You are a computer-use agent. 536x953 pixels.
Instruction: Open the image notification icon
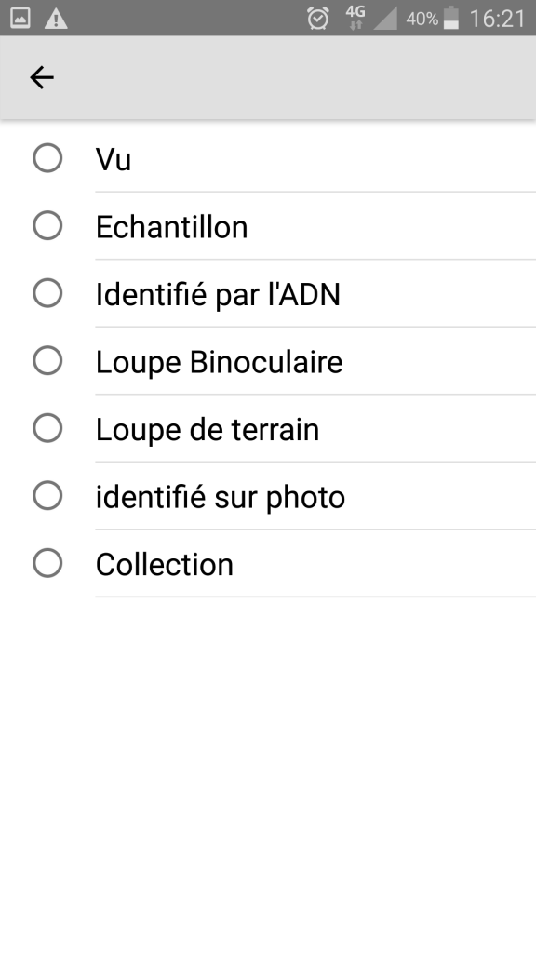pyautogui.click(x=20, y=19)
